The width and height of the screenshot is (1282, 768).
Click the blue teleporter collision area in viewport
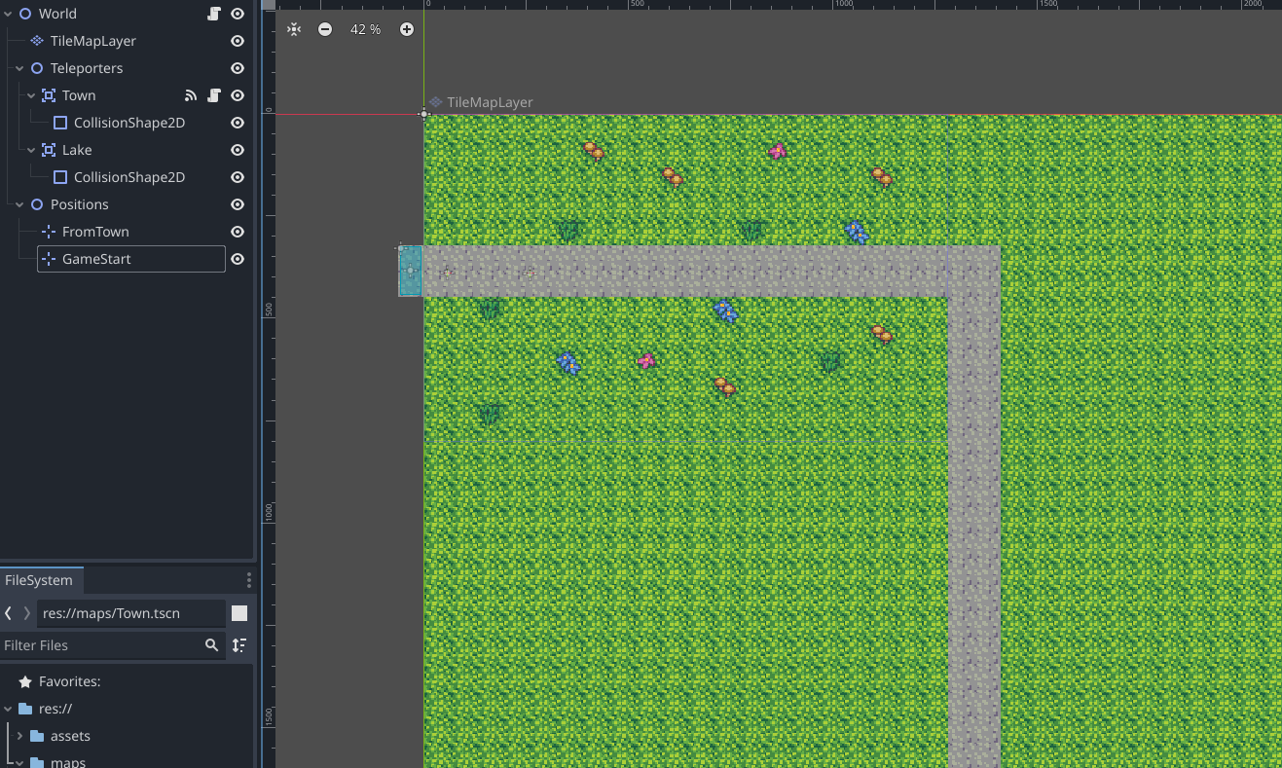(x=410, y=271)
